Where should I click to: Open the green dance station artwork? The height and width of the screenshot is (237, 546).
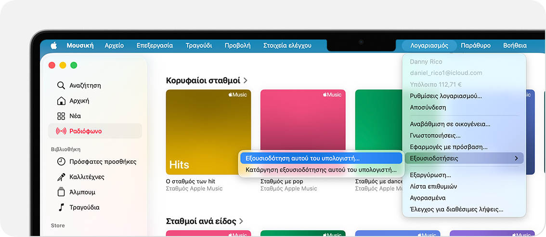378,120
